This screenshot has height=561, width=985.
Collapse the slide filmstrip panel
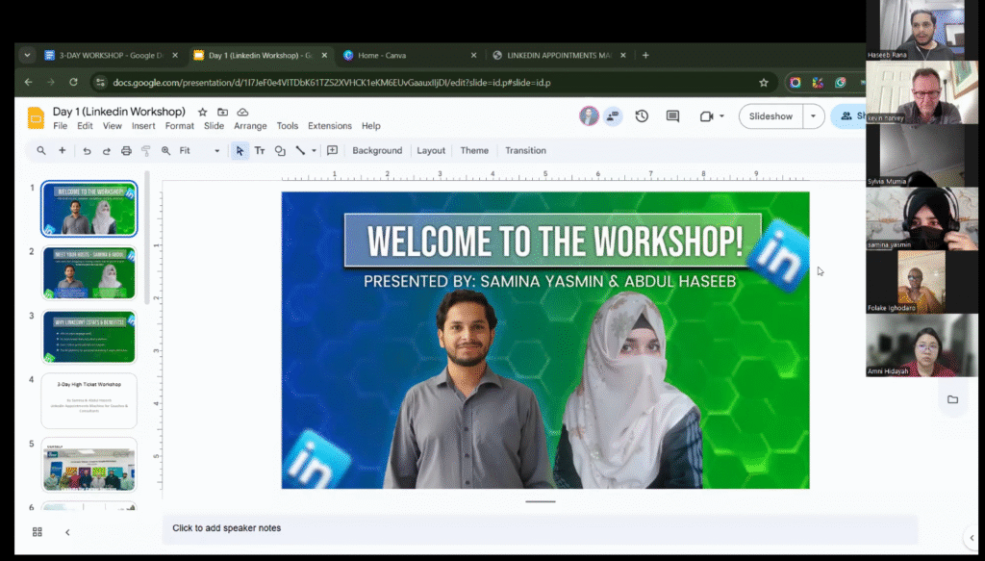click(67, 532)
